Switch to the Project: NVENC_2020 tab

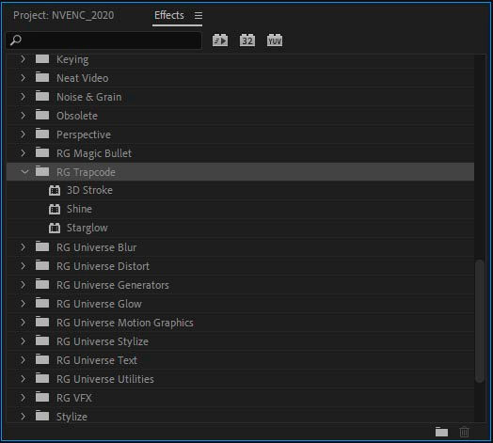[64, 15]
